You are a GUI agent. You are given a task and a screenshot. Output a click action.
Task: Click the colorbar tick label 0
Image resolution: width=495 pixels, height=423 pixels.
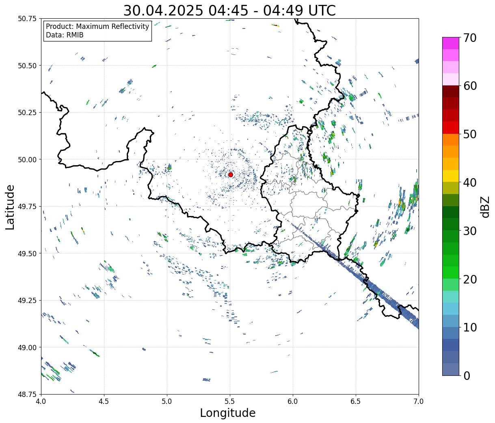(467, 376)
